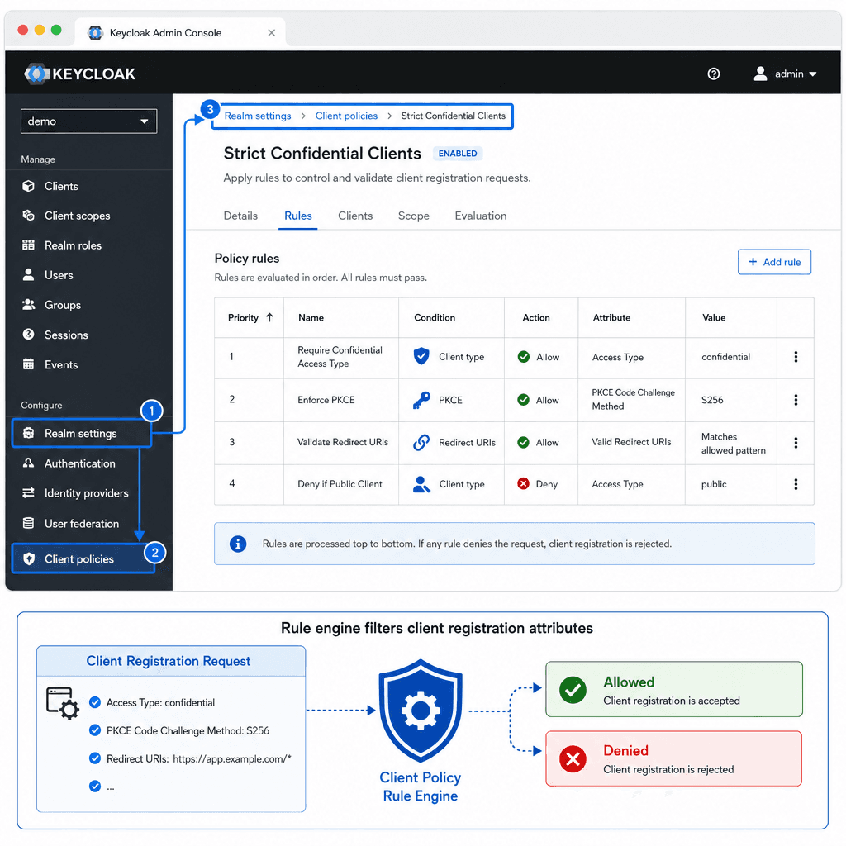The width and height of the screenshot is (846, 846).
Task: Click the Client Policy Rule Engine shield
Action: tap(421, 710)
